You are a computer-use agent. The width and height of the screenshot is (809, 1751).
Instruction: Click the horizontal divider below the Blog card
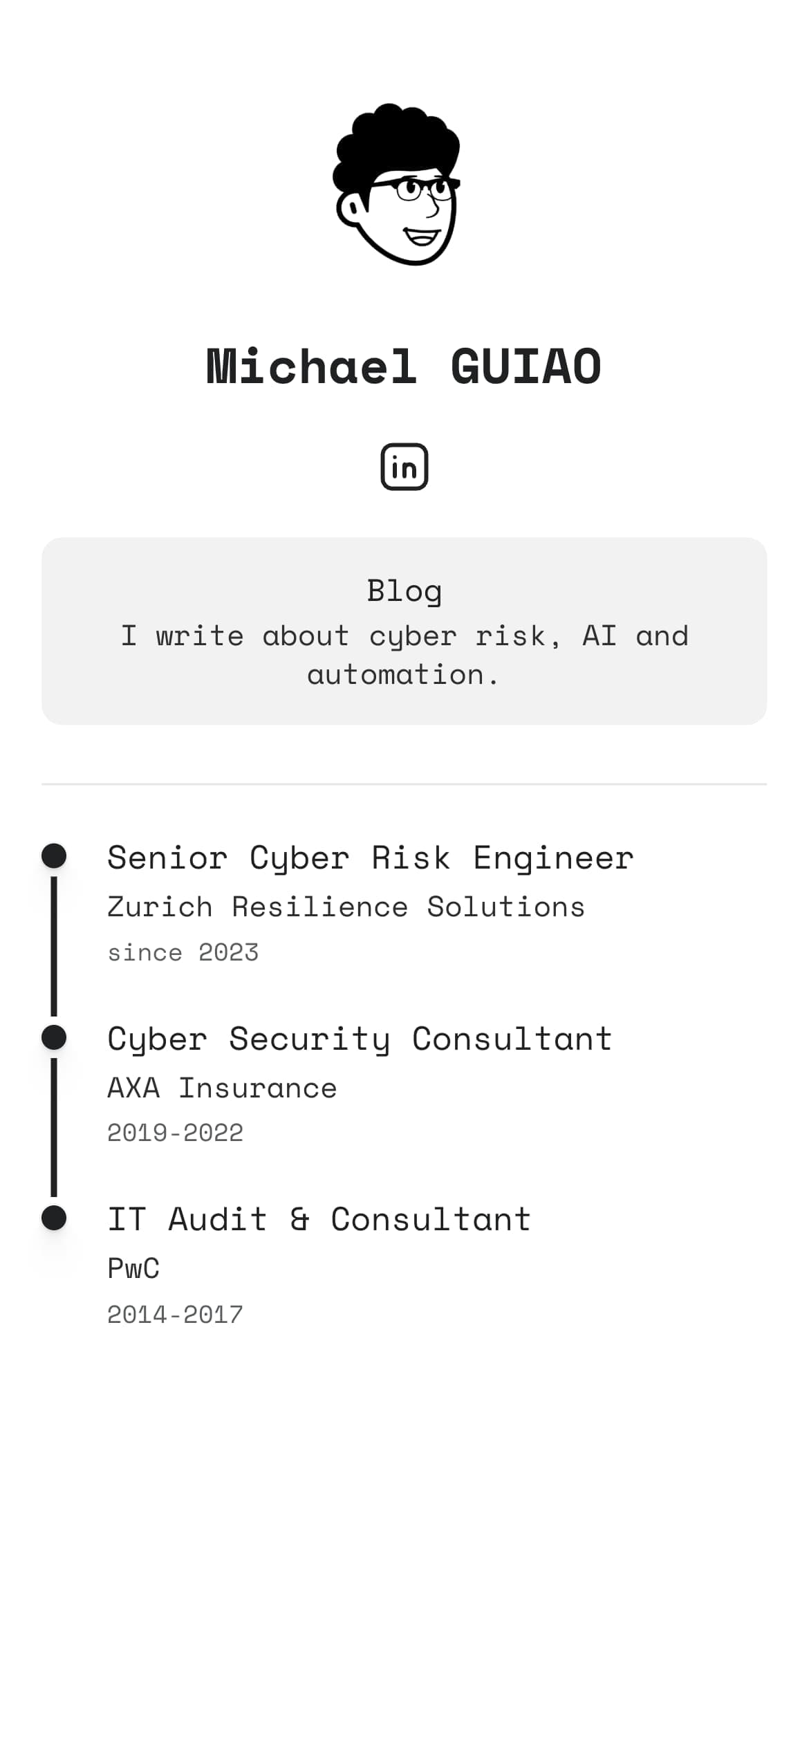[404, 784]
